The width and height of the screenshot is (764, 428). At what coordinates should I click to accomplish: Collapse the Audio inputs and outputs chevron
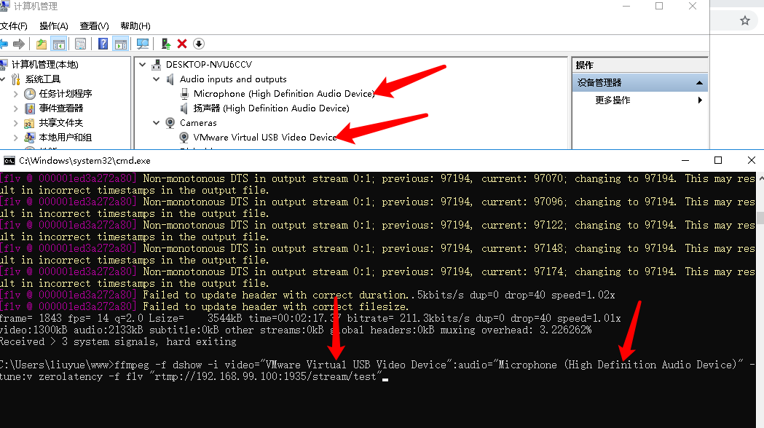(156, 79)
